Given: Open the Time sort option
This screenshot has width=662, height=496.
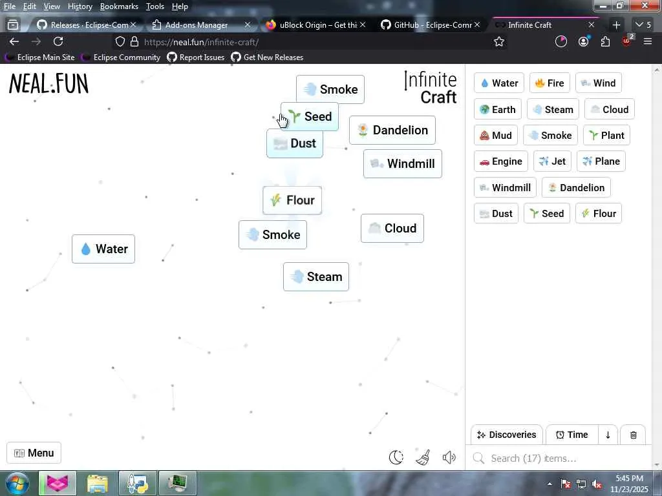Looking at the screenshot, I should [572, 435].
